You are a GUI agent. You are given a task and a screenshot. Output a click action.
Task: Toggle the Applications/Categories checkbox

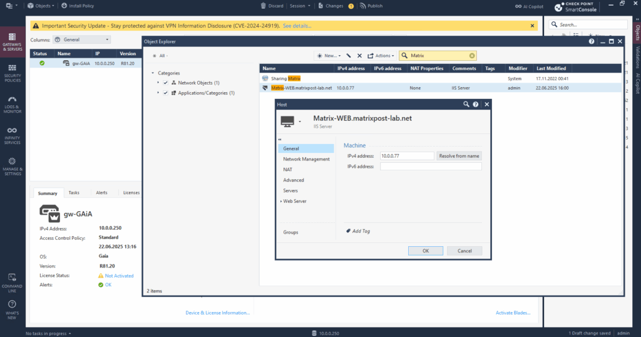point(165,93)
